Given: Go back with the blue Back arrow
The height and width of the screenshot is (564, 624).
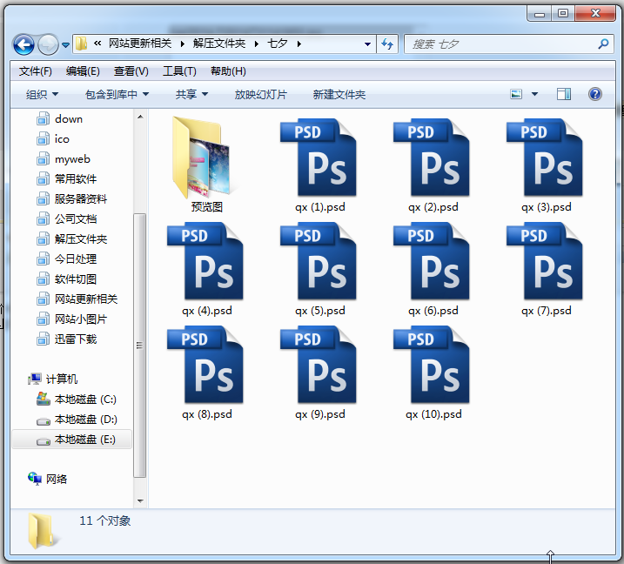Looking at the screenshot, I should tap(23, 44).
